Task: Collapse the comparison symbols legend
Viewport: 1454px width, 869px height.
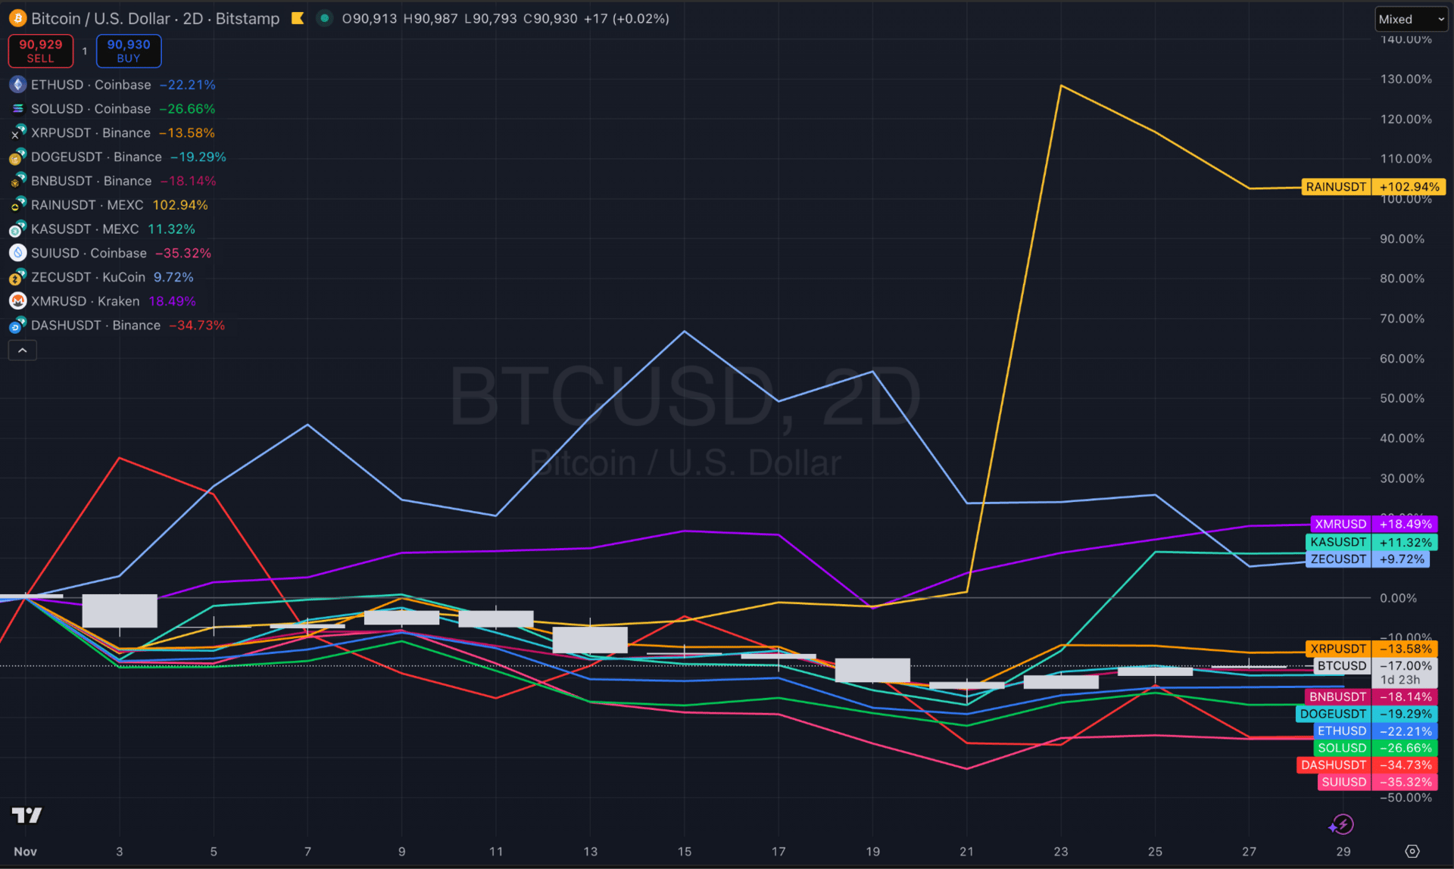Action: [x=22, y=350]
